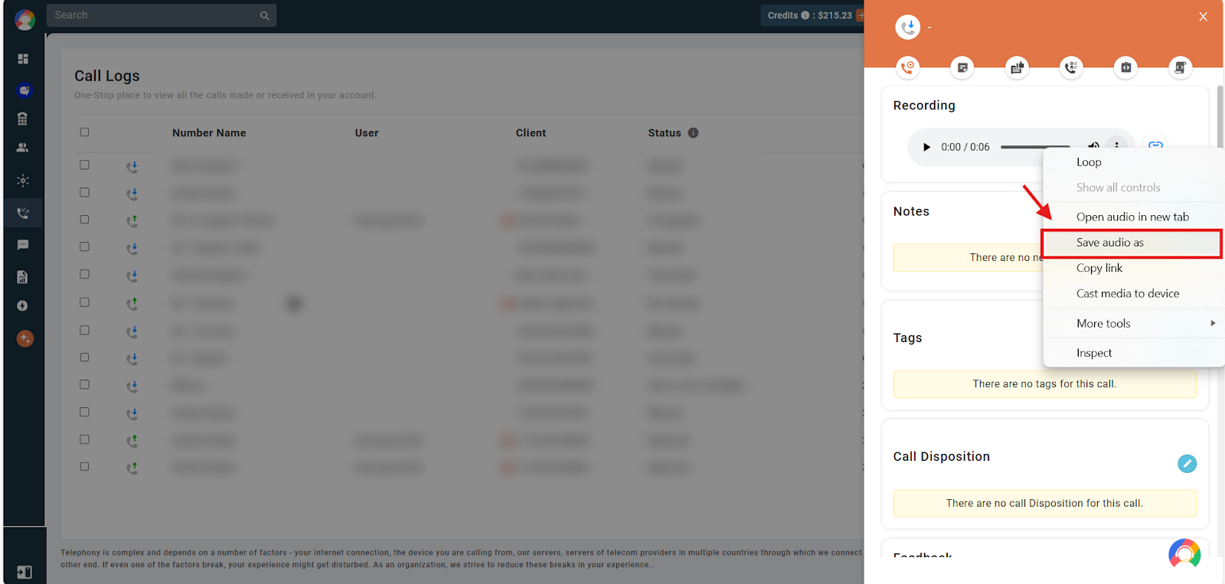This screenshot has width=1225, height=584.
Task: Open the call logs sidebar icon
Action: 23,213
